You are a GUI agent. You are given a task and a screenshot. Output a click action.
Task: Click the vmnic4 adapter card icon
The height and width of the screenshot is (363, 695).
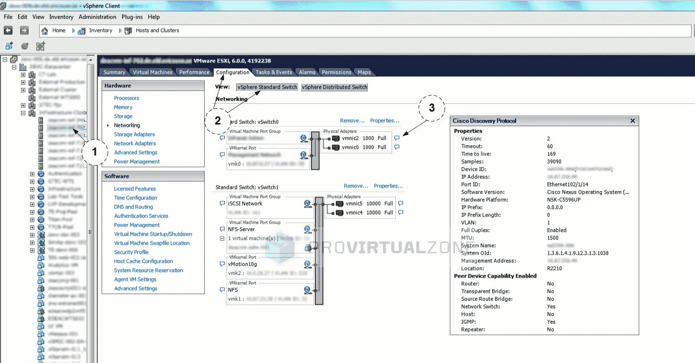click(339, 213)
